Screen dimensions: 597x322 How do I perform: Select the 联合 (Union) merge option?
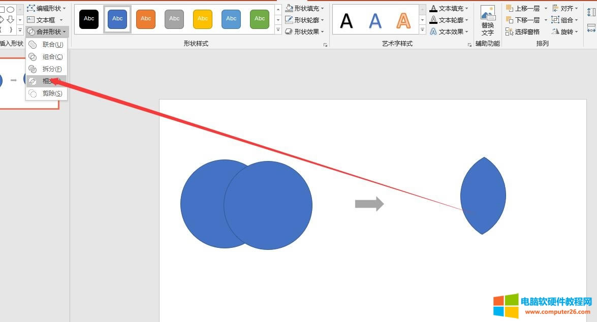pyautogui.click(x=52, y=45)
